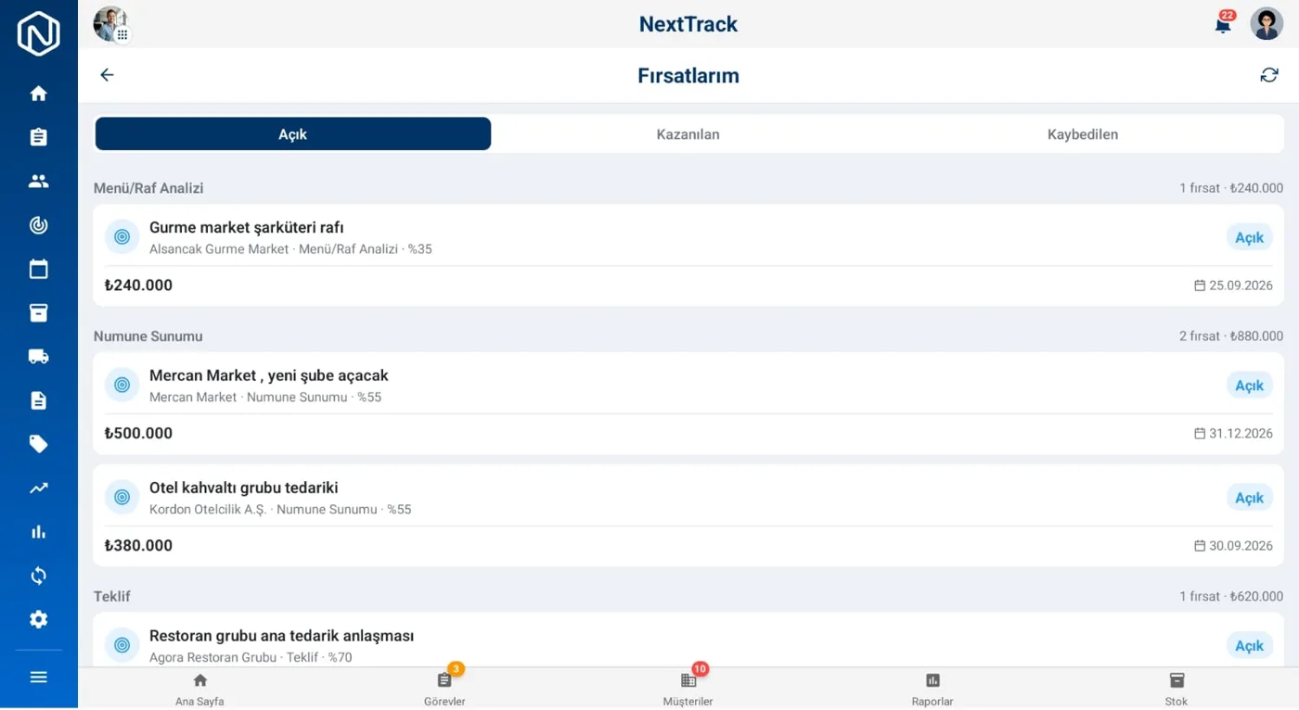Click the Numune Sunumu section header
The image size is (1299, 710).
tap(148, 336)
